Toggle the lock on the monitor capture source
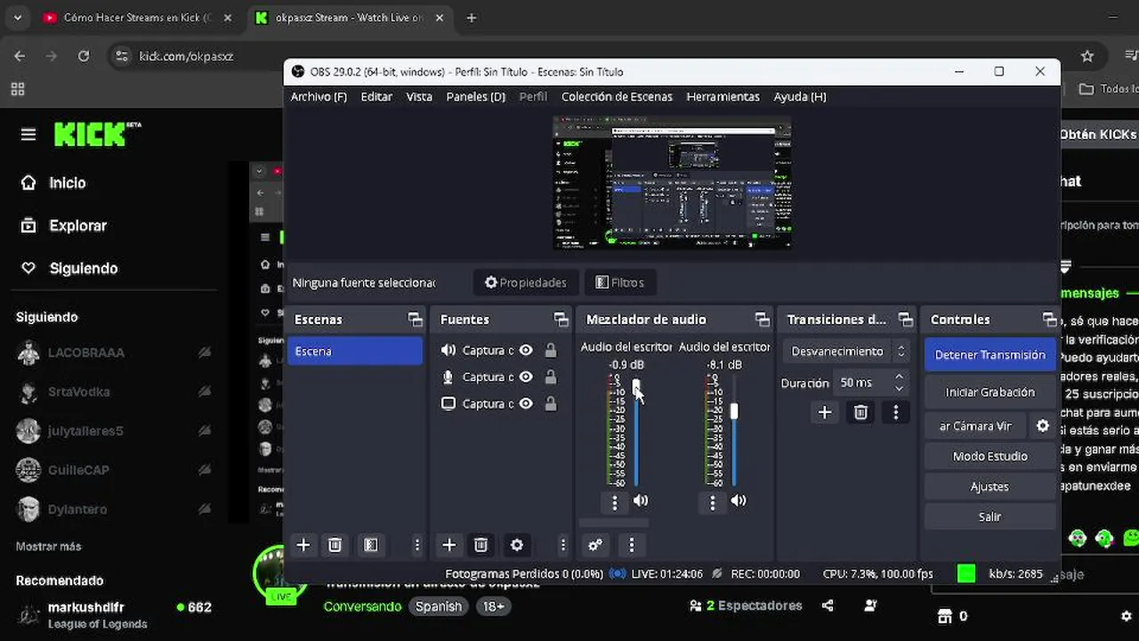The height and width of the screenshot is (641, 1139). pyautogui.click(x=551, y=404)
